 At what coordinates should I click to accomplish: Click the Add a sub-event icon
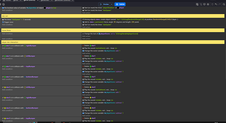click(x=201, y=4)
